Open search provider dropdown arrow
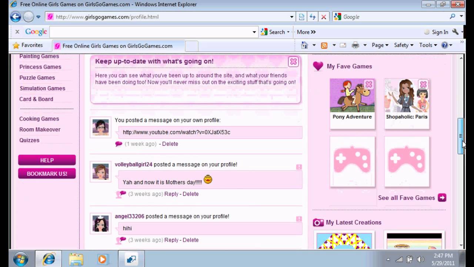This screenshot has height=267, width=474. tap(461, 16)
